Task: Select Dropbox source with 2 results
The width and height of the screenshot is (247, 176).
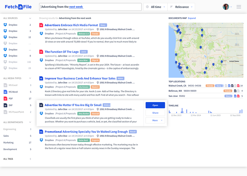Action: [17, 25]
